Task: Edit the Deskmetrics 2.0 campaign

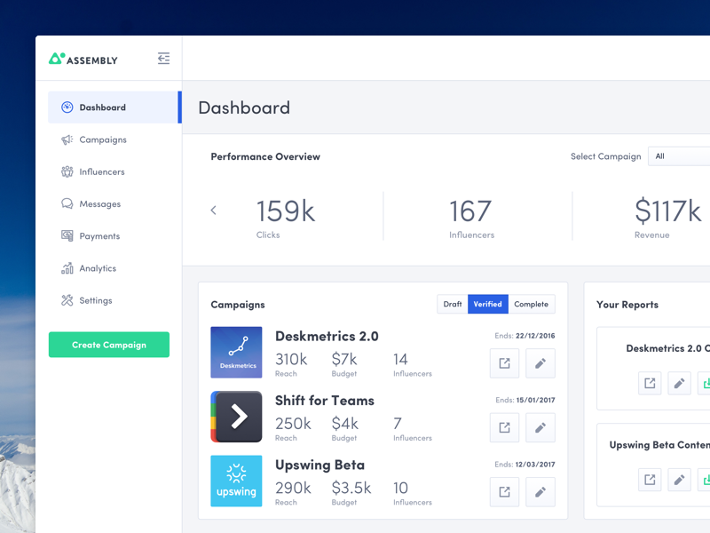Action: coord(540,362)
